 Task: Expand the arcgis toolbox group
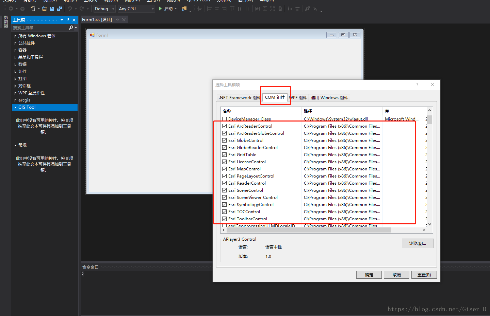(x=15, y=100)
